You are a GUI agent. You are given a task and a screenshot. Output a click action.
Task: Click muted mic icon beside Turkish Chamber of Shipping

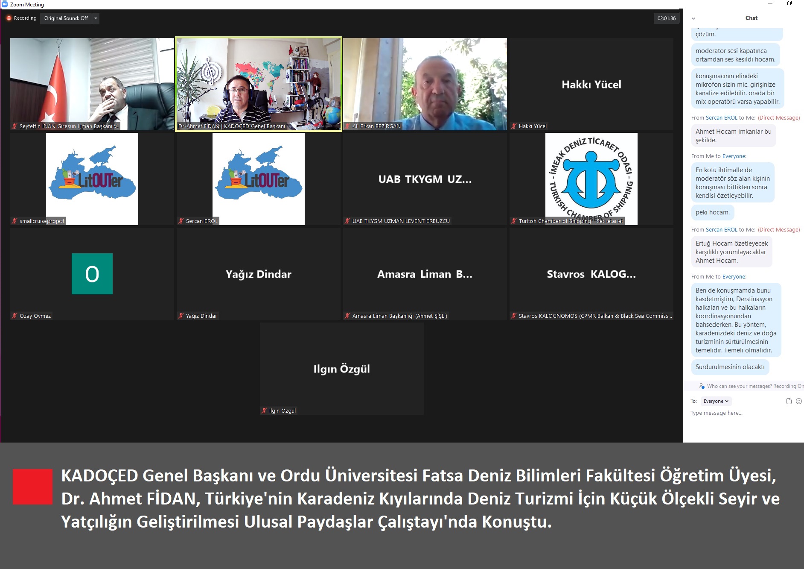point(514,221)
